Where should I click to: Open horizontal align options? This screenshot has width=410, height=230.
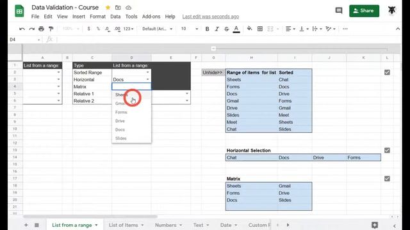click(x=290, y=29)
